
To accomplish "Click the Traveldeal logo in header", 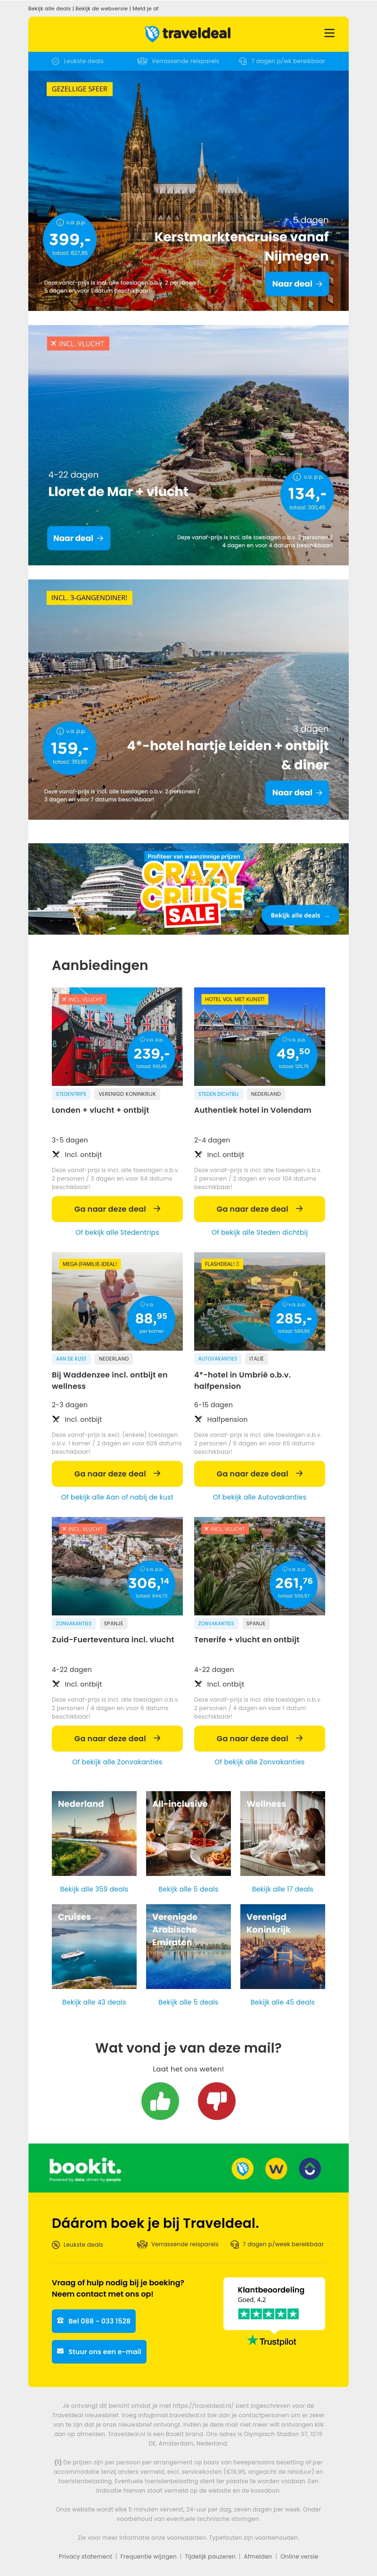I will 188,33.
